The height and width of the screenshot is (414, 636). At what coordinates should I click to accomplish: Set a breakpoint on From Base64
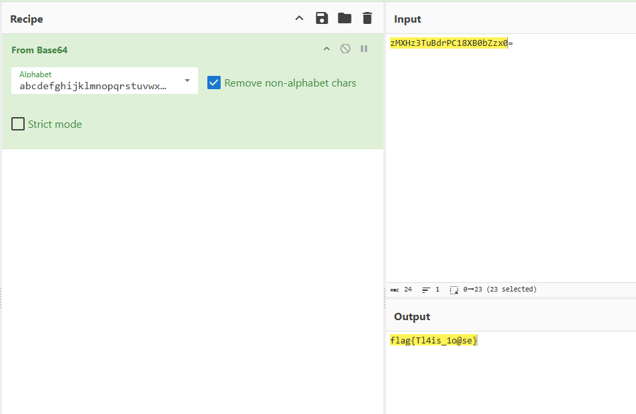(364, 49)
